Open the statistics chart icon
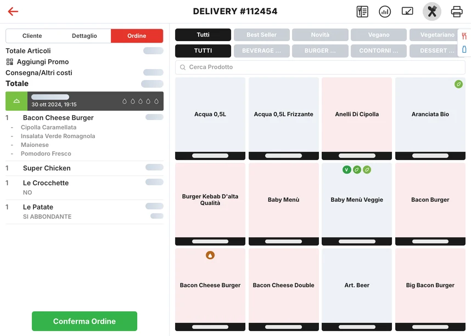This screenshot has height=336, width=471. 385,12
